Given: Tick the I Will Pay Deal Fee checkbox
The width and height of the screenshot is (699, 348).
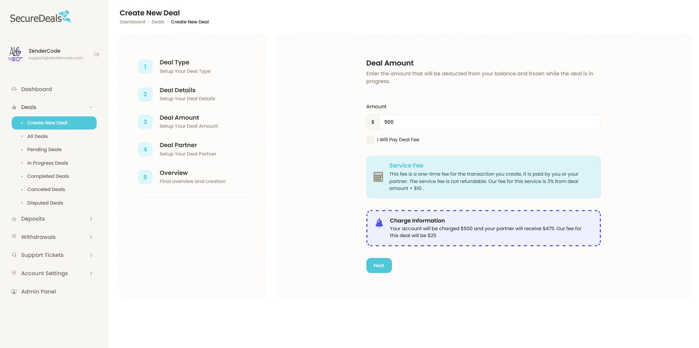Looking at the screenshot, I should click(x=370, y=140).
